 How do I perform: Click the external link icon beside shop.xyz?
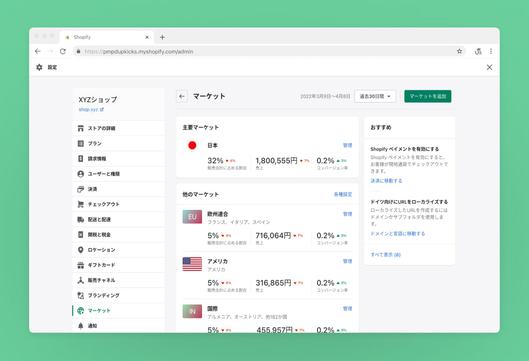point(102,110)
